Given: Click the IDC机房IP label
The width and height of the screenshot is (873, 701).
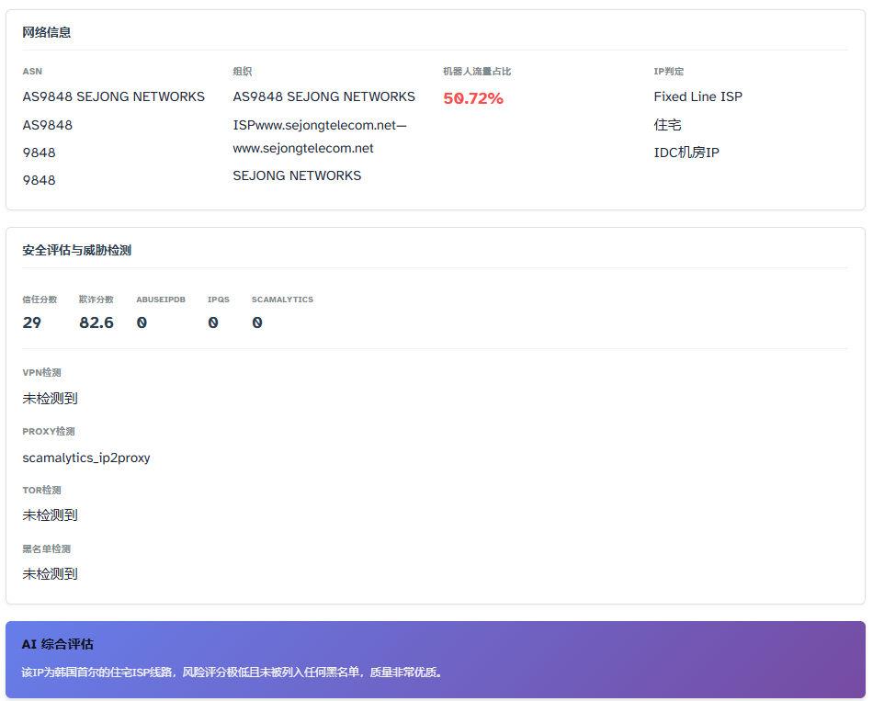Looking at the screenshot, I should coord(686,153).
